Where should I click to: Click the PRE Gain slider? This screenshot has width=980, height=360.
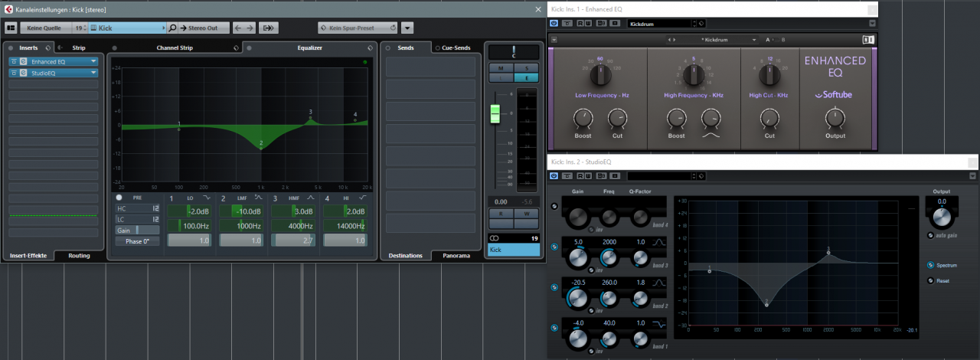point(138,230)
